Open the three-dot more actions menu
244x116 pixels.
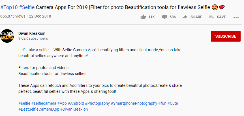tap(236, 17)
